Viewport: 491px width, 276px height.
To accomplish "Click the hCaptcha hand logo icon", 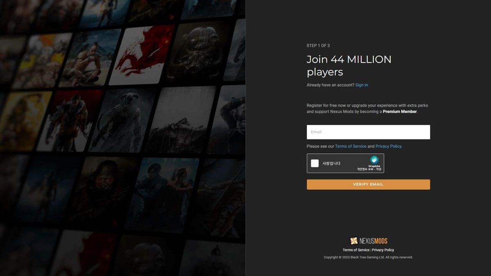I will [x=374, y=160].
